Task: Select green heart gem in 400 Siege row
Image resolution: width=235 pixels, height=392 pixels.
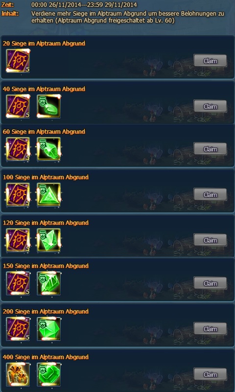Action: (x=48, y=374)
